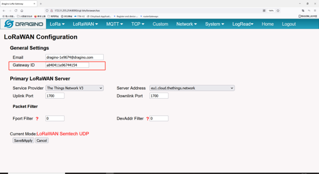Click the insecure connection padlock icon
Viewport: 319px width, 174px height.
[x=51, y=11]
